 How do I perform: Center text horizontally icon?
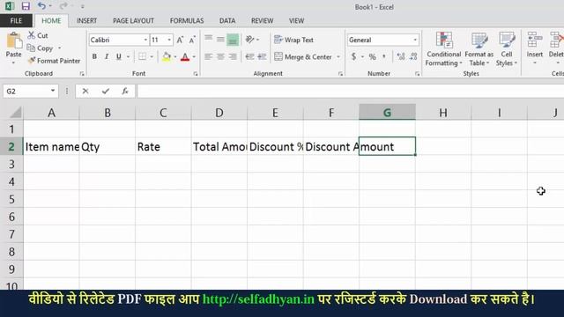(x=220, y=56)
